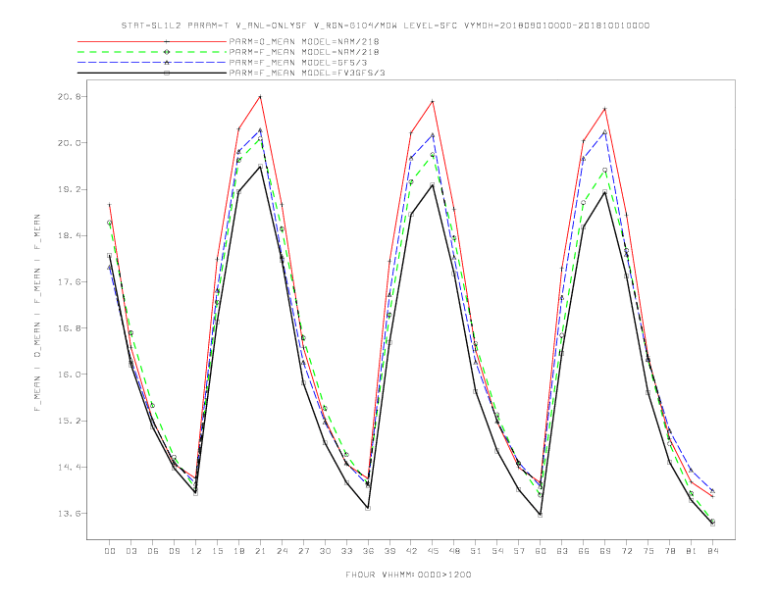Click the black solid legend line sample

[x=152, y=73]
